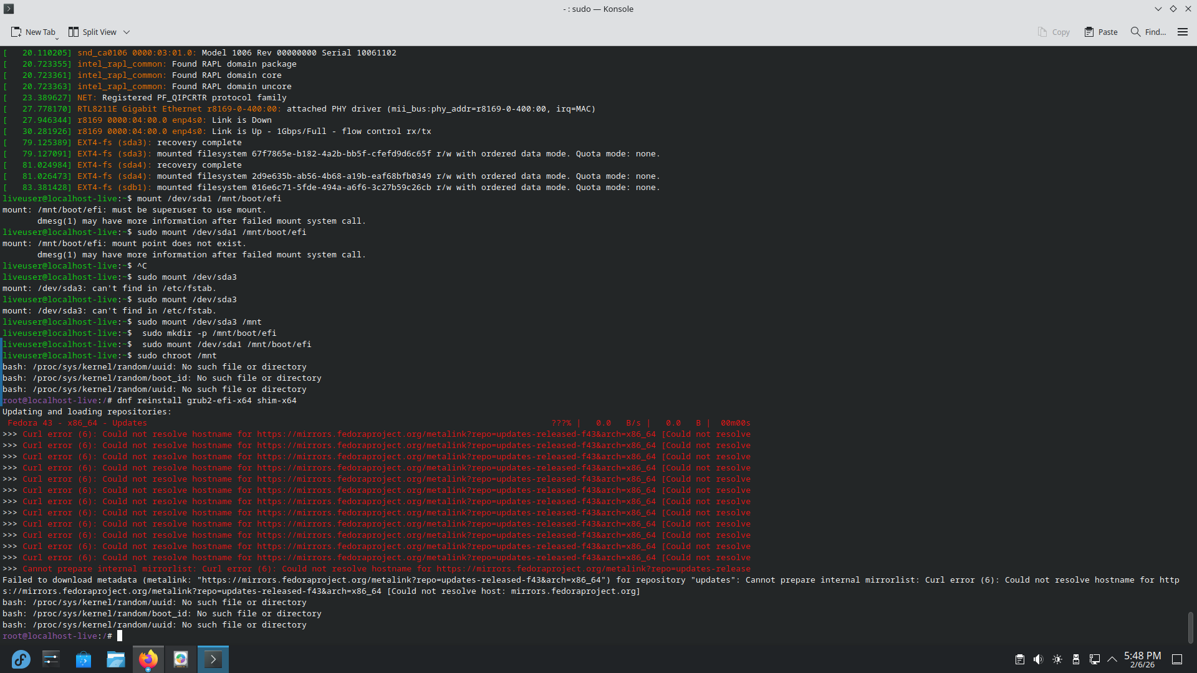Open the Discover software center

[x=83, y=659]
